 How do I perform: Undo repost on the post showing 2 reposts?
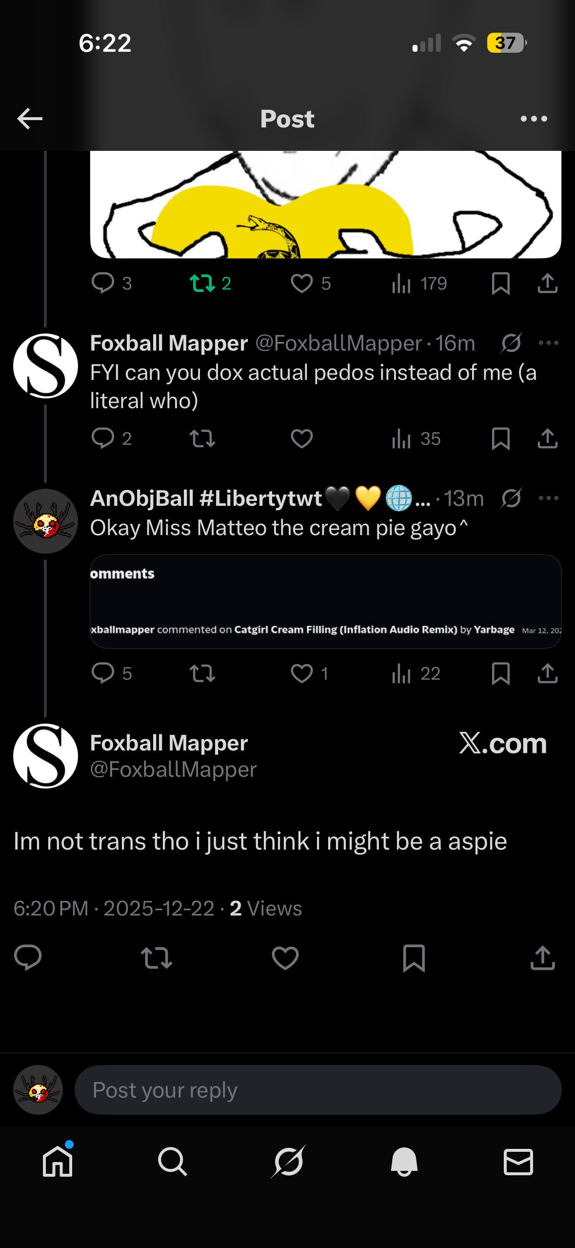[x=202, y=283]
